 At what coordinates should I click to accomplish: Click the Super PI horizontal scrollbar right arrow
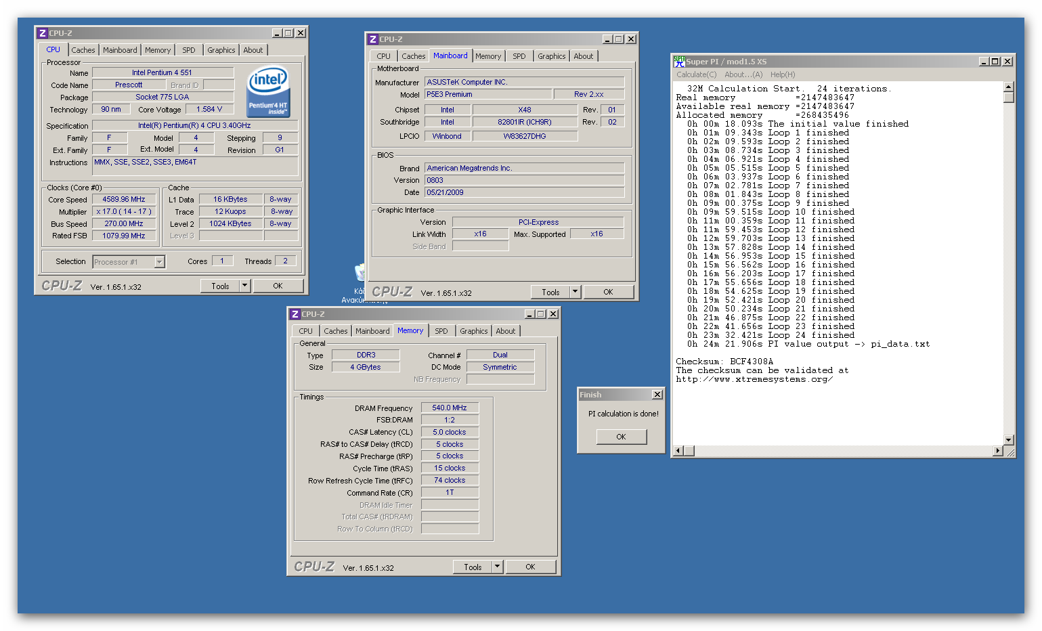point(998,450)
